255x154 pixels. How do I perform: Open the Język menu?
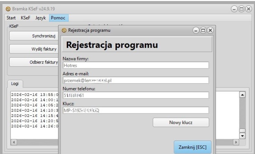point(40,17)
